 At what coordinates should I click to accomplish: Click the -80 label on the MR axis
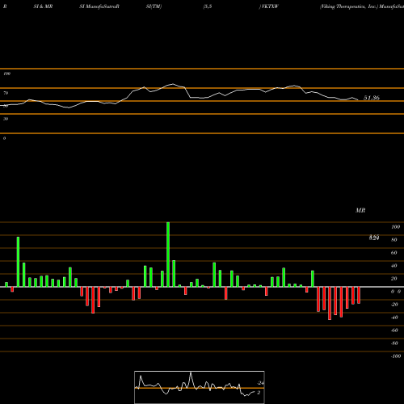[x=394, y=343]
